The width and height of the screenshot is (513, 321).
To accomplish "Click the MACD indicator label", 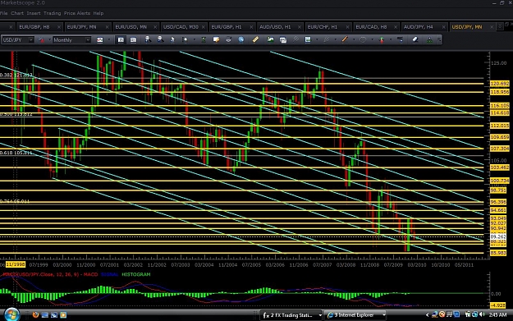I will [49, 274].
